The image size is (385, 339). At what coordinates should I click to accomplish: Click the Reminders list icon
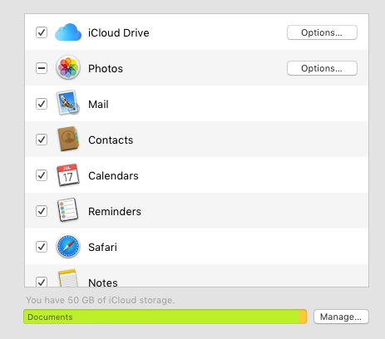pyautogui.click(x=68, y=210)
